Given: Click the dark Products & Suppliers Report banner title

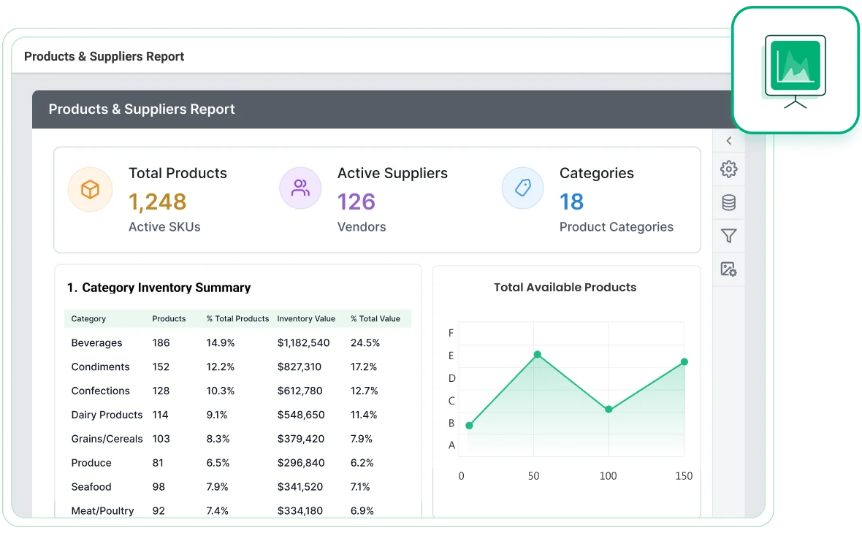Looking at the screenshot, I should pyautogui.click(x=142, y=110).
